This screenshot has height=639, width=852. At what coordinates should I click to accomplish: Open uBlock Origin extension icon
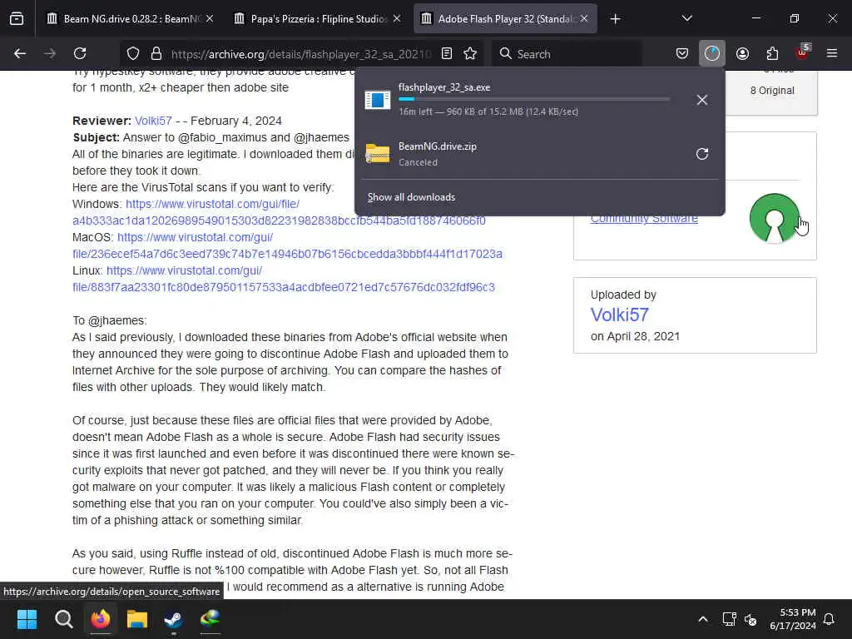tap(803, 52)
